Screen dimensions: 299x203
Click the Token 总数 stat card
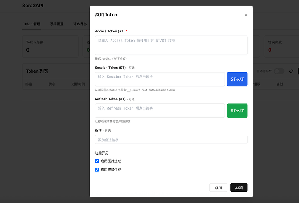click(x=50, y=46)
